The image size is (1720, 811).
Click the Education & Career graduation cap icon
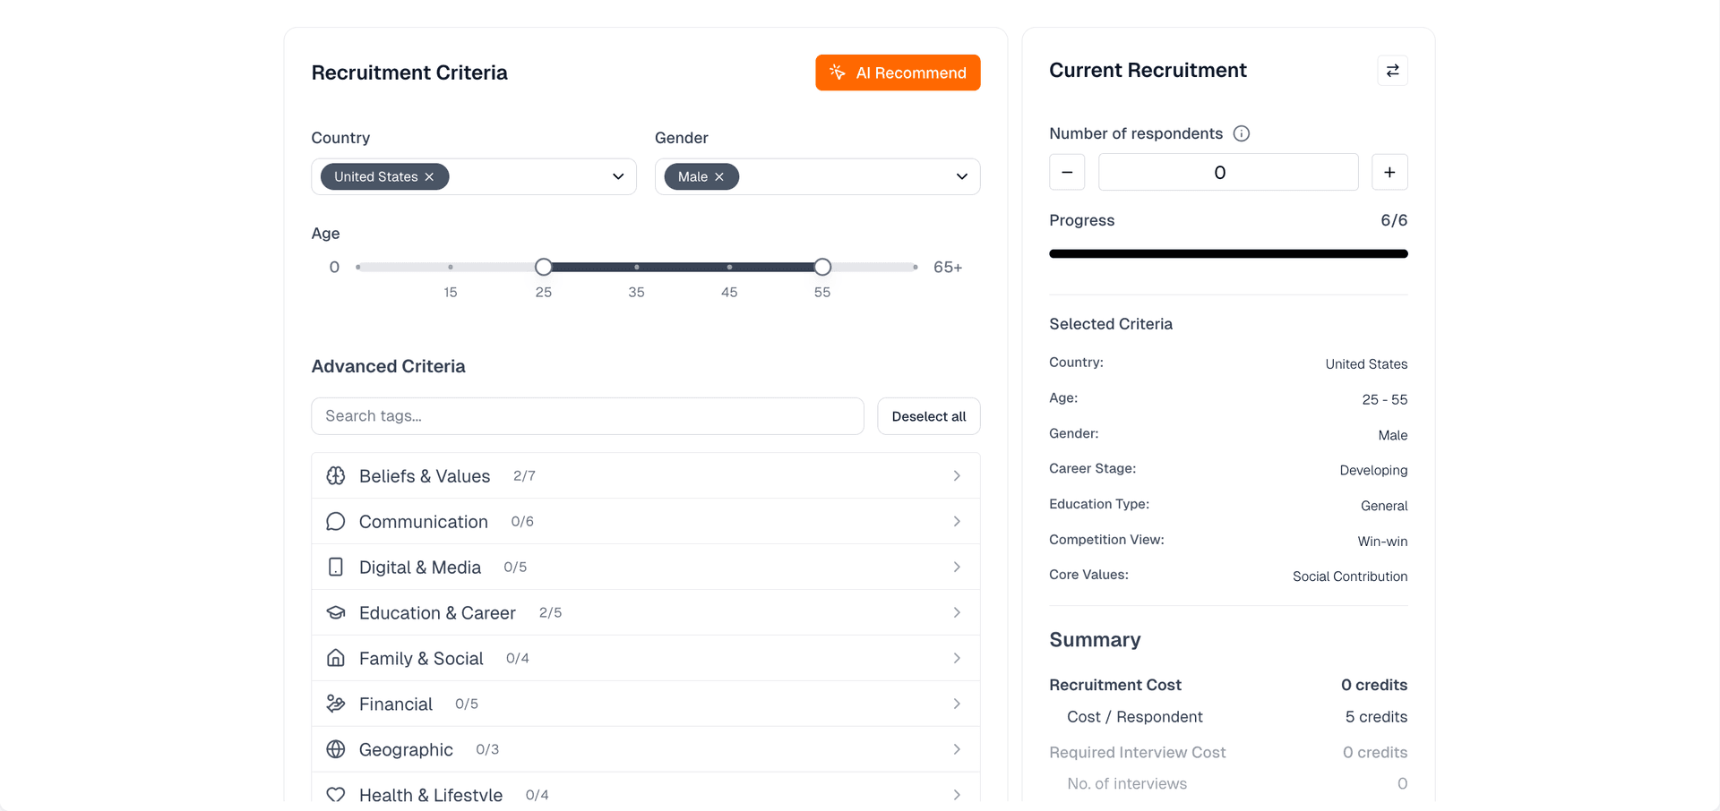coord(336,613)
